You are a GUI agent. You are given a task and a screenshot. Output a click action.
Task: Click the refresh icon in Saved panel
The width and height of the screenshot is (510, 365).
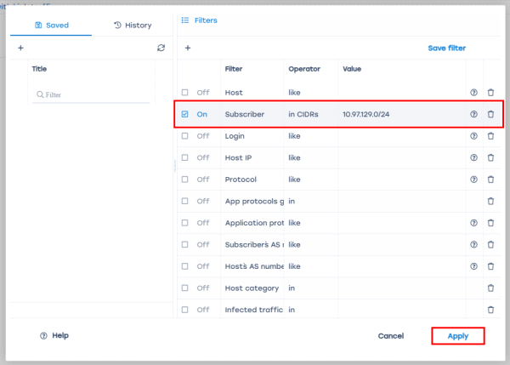[x=161, y=48]
